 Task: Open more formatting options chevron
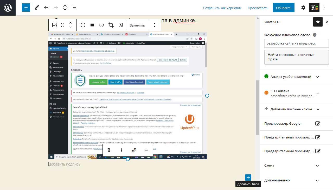(146, 150)
